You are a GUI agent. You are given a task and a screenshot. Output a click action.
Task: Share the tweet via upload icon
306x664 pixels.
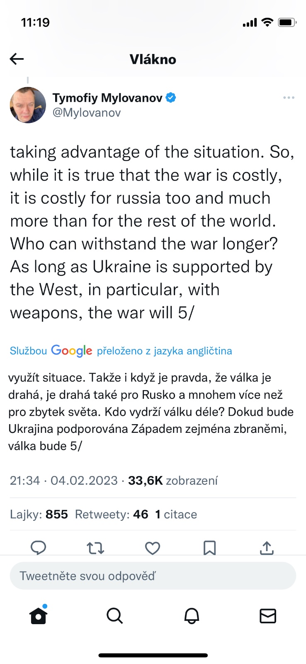267,548
